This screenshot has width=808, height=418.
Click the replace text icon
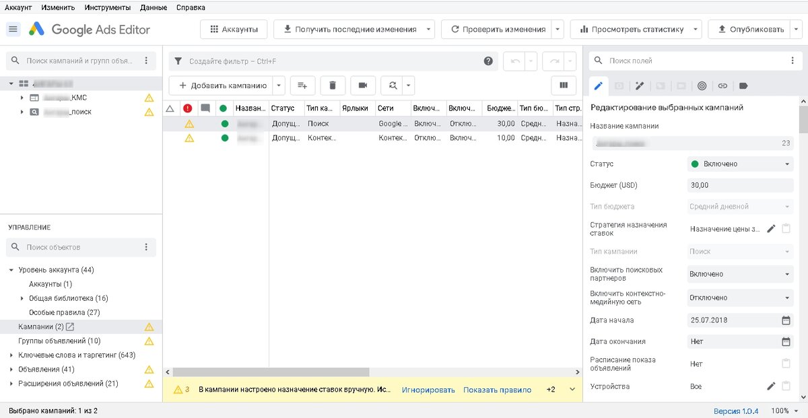click(392, 85)
